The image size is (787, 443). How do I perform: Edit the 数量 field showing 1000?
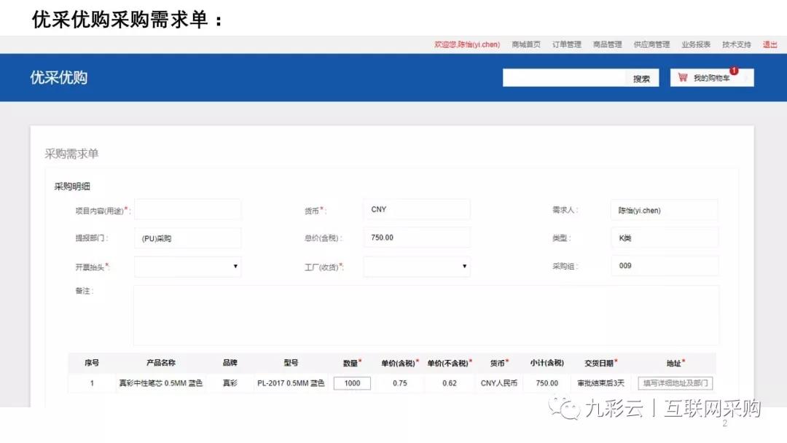click(352, 383)
